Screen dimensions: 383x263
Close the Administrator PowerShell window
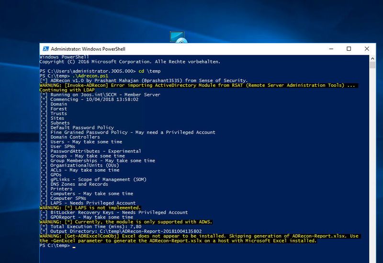[x=367, y=49]
